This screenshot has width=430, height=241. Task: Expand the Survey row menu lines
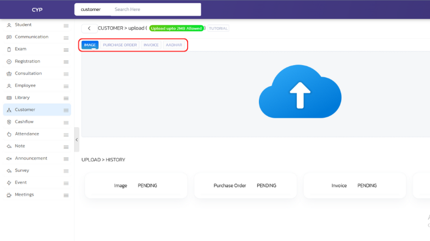point(66,171)
